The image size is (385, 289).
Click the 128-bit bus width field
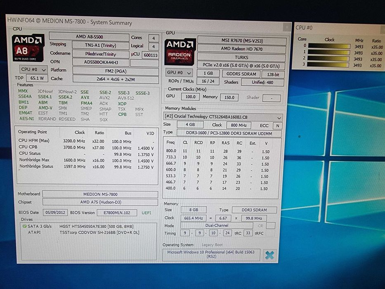[x=273, y=74]
